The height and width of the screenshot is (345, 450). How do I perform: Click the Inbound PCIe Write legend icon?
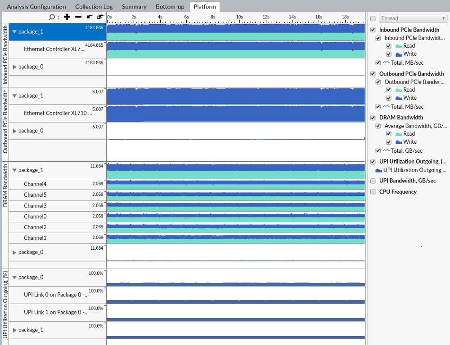coord(398,54)
